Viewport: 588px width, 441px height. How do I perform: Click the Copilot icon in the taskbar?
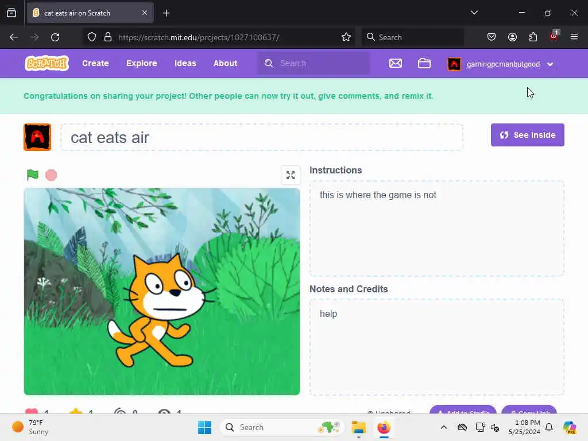pos(569,427)
